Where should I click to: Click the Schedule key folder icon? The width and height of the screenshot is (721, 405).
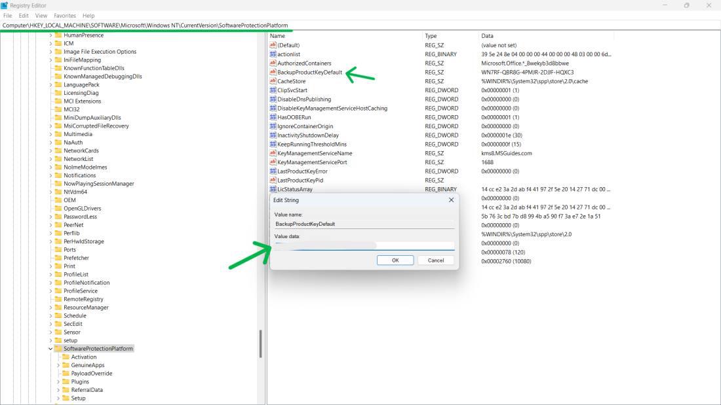tap(58, 315)
